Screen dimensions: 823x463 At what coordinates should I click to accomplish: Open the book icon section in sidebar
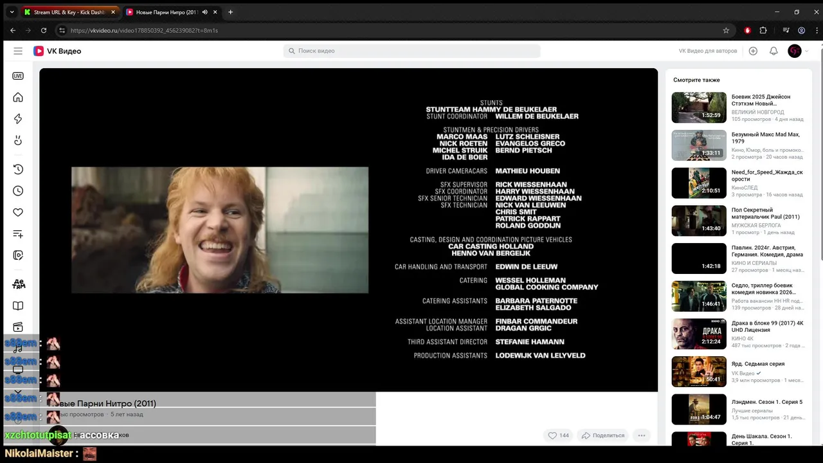tap(18, 306)
